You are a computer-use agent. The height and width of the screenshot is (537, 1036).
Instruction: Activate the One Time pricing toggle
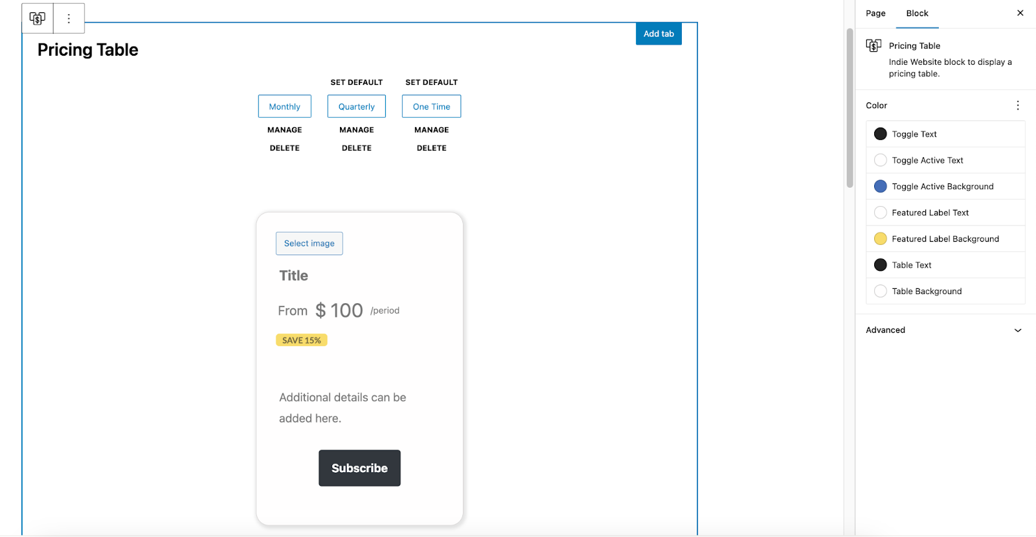click(x=431, y=107)
